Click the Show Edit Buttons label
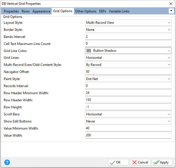This screenshot has width=176, height=168. [18, 121]
